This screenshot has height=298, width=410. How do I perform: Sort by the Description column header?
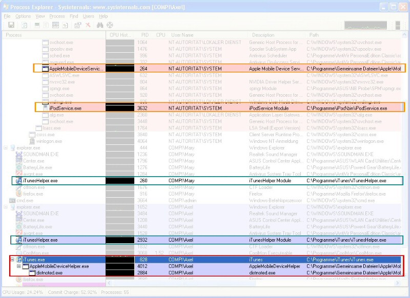pos(276,35)
